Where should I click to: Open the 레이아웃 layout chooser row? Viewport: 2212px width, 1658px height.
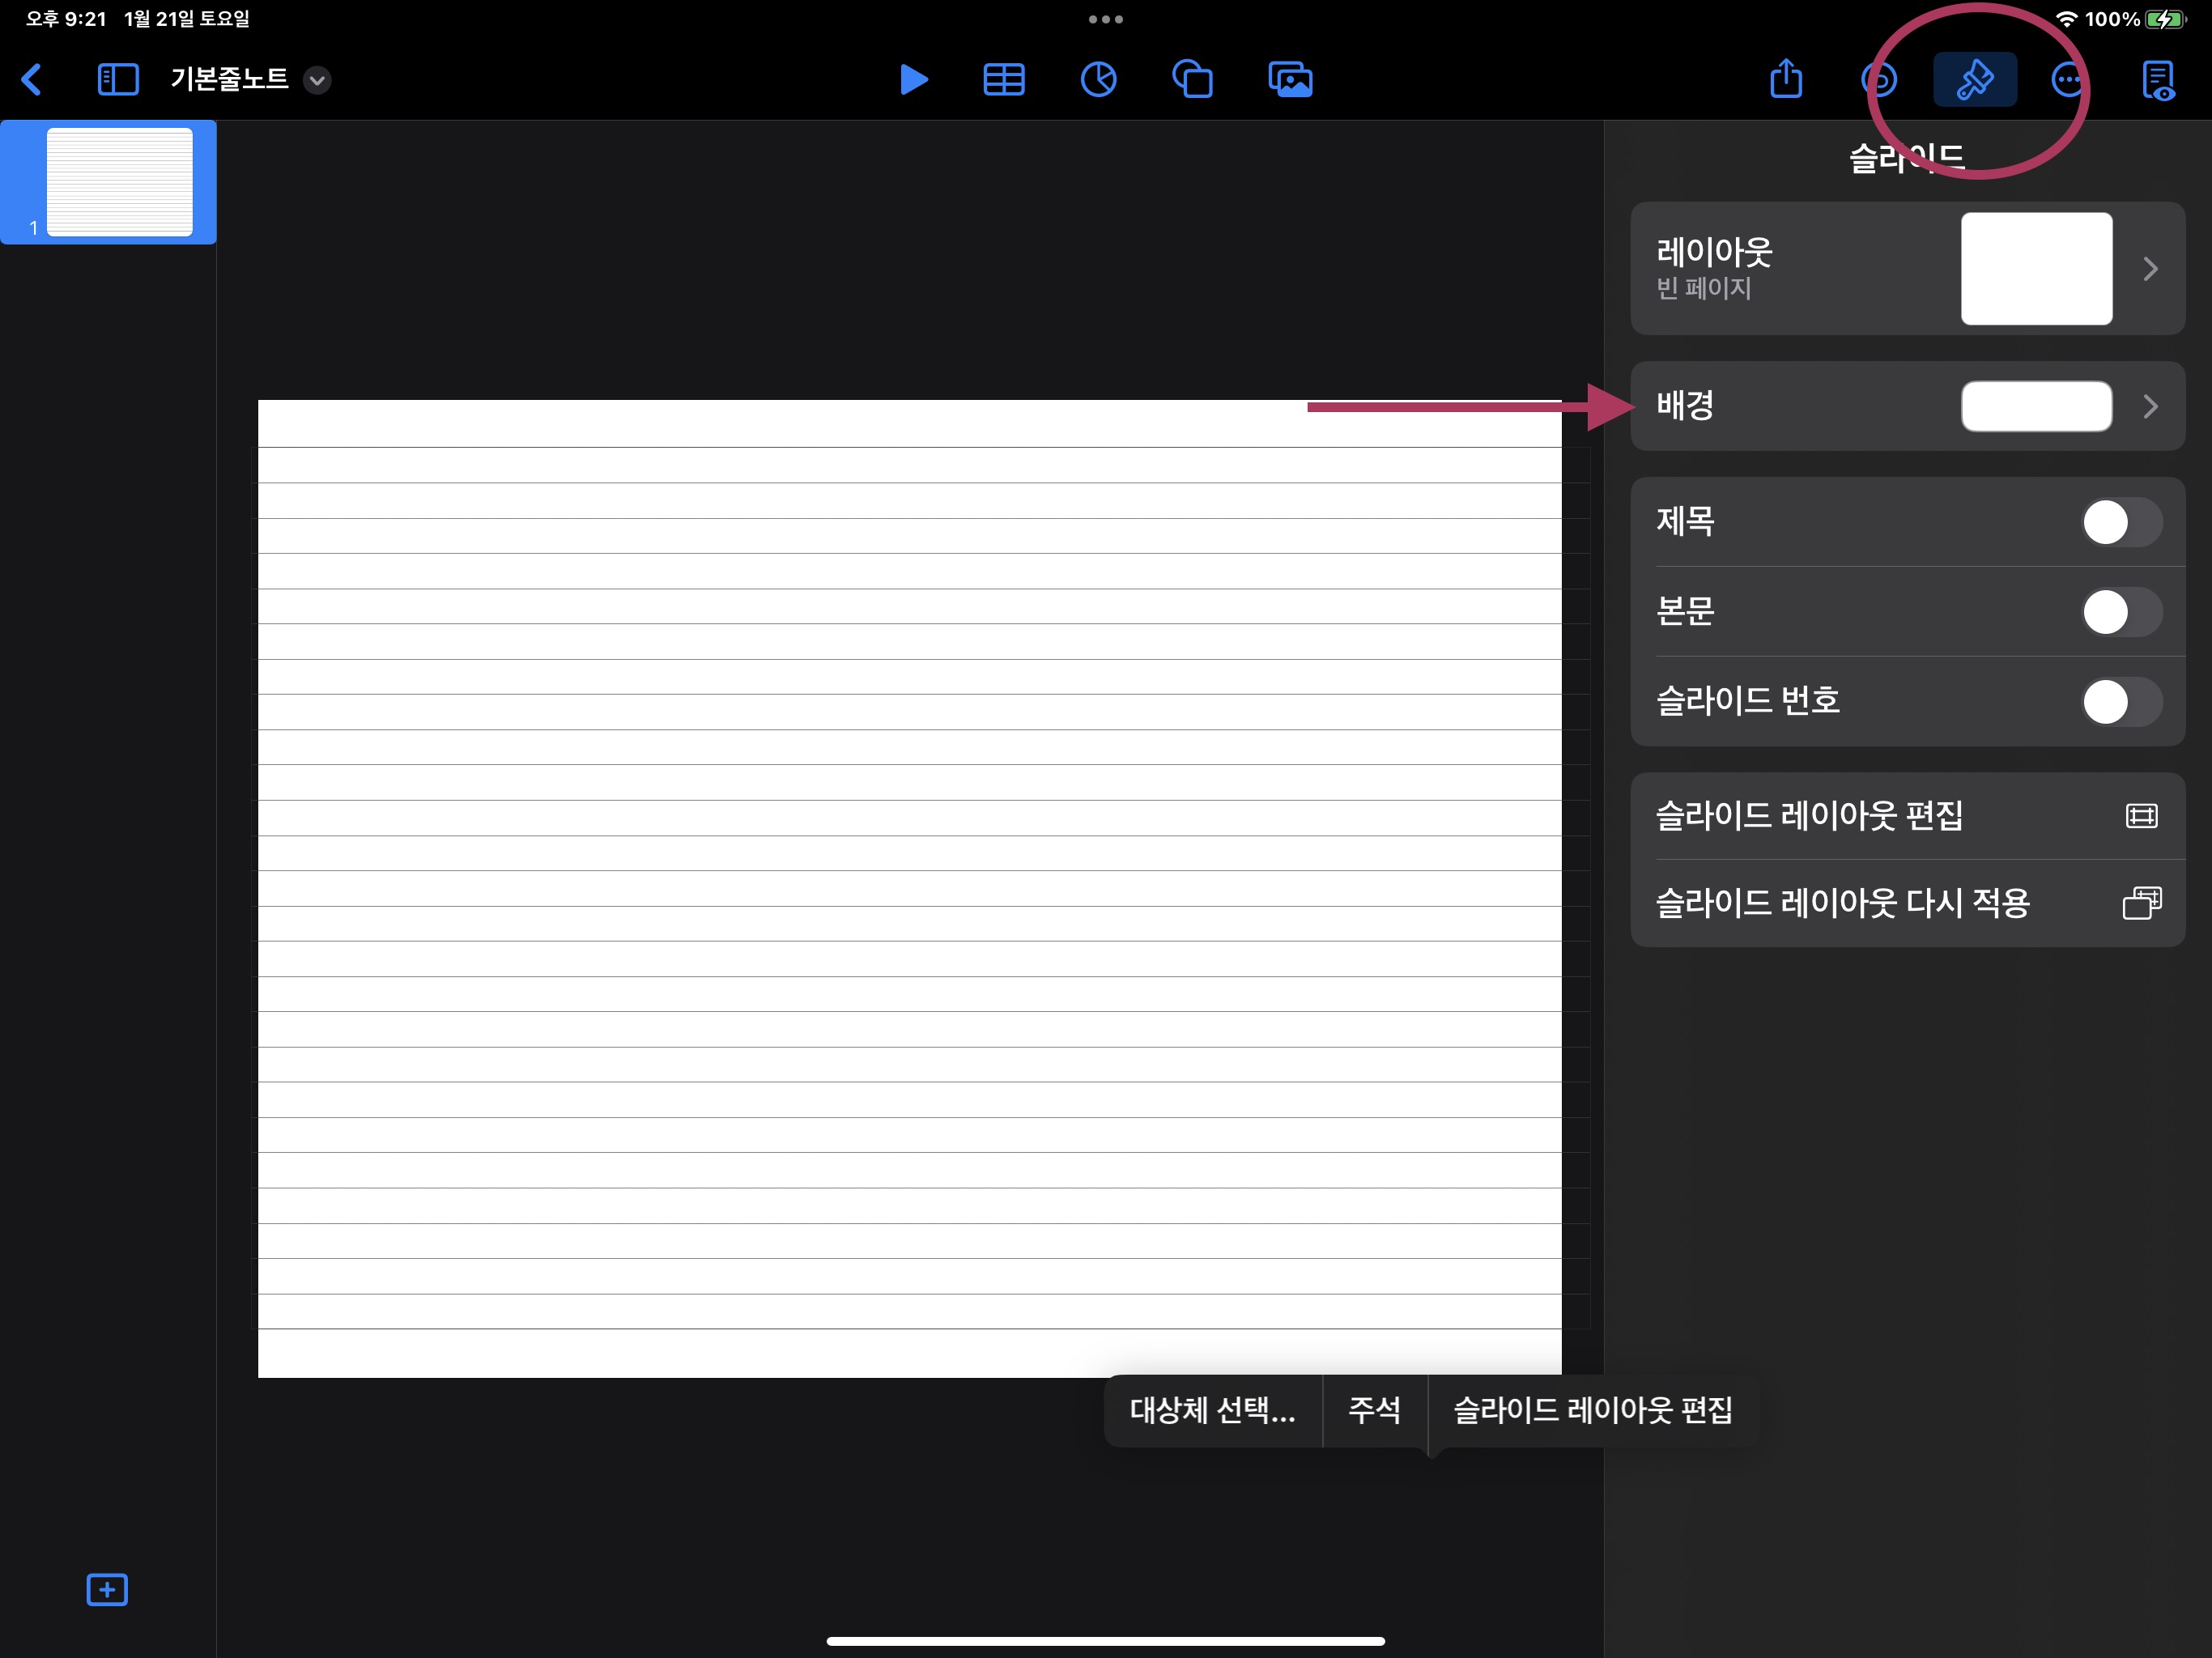[1907, 268]
